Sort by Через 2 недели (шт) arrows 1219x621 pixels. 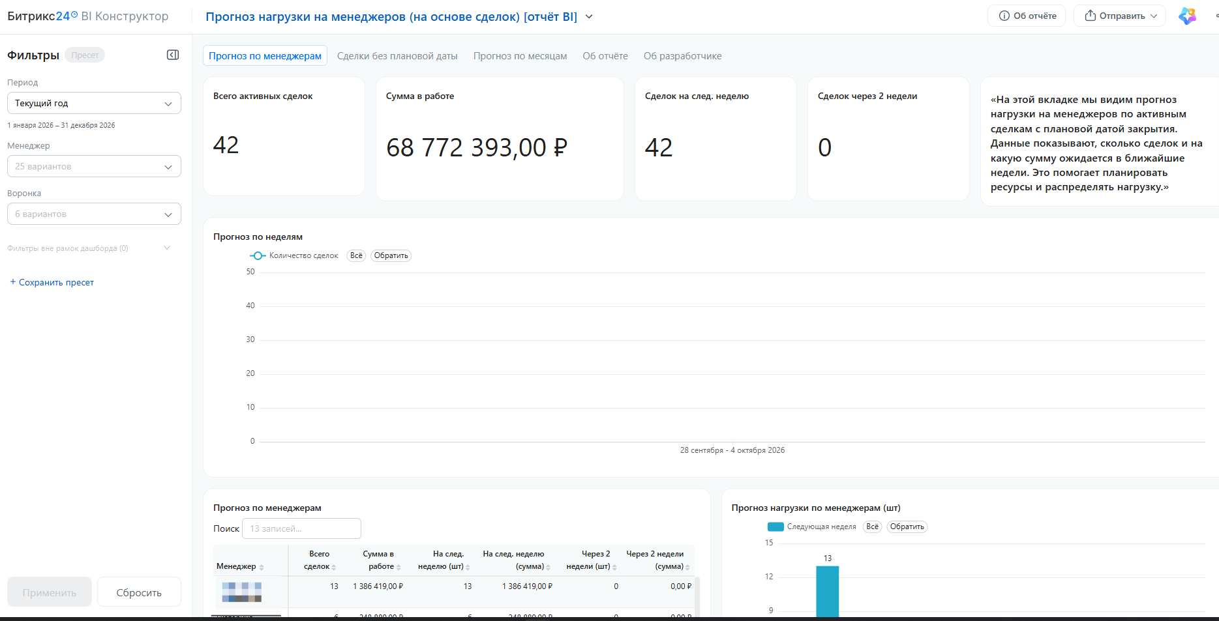tap(614, 567)
